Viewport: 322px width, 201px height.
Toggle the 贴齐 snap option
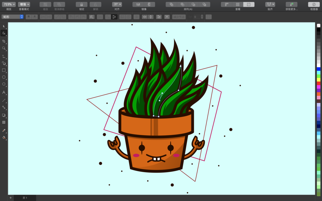[x=270, y=4]
